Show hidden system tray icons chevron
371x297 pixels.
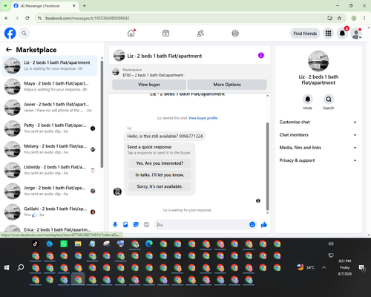click(324, 267)
